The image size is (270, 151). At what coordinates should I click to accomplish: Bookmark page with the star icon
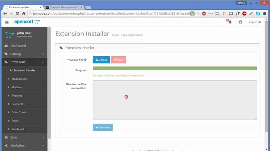click(x=197, y=13)
